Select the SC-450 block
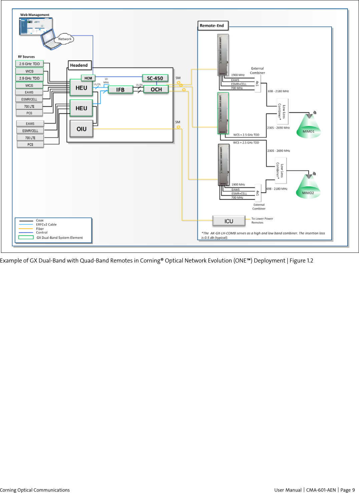Screen dimensions: 359x493 coord(155,78)
